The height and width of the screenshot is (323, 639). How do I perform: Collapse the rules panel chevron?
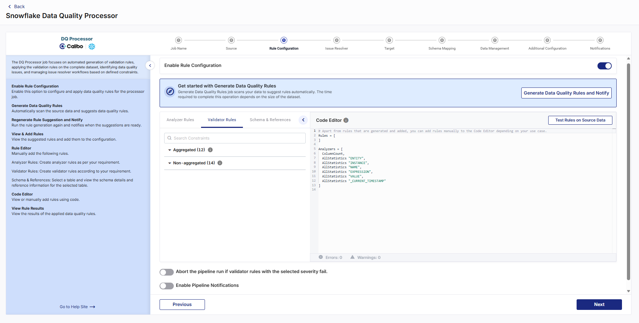303,120
